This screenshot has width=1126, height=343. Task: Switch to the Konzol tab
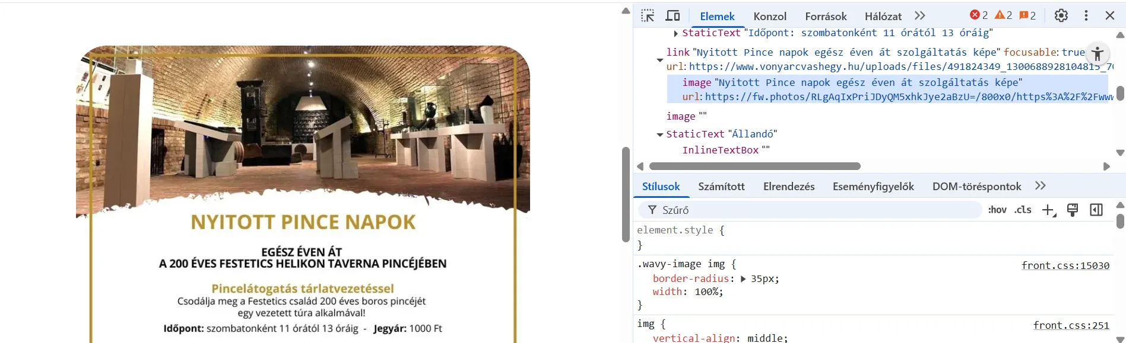click(770, 17)
